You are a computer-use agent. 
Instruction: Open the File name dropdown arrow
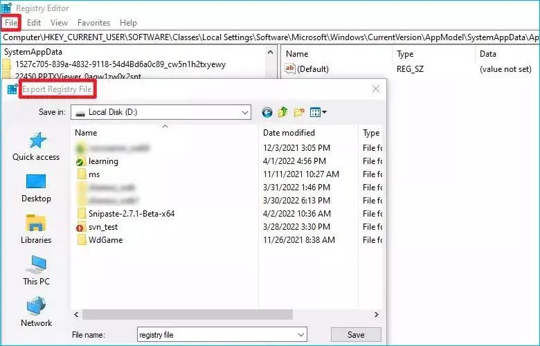(301, 335)
